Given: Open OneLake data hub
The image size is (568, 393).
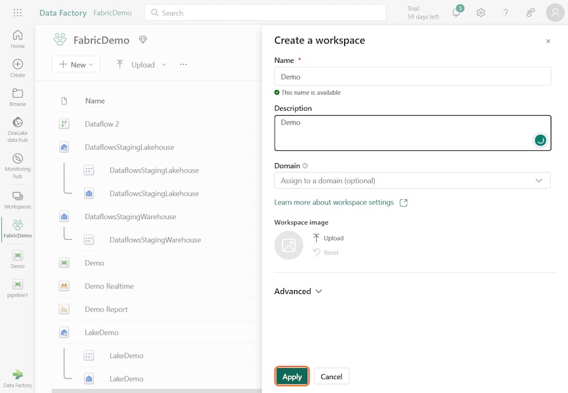Looking at the screenshot, I should coord(17,129).
